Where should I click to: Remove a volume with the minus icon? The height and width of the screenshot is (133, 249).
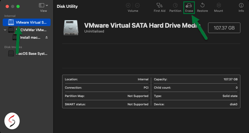(137, 5)
